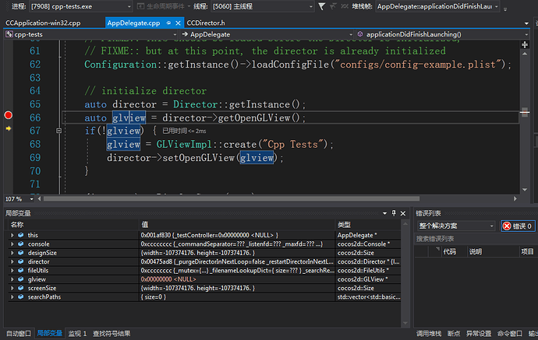Click the console variable icon
Screen dimensions: 538x340
click(x=20, y=243)
